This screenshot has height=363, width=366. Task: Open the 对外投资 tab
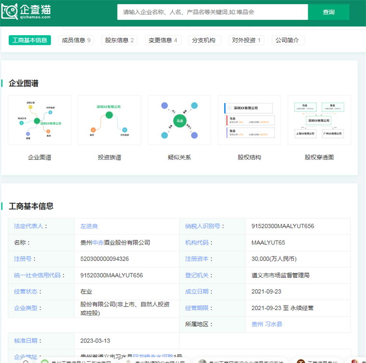246,40
